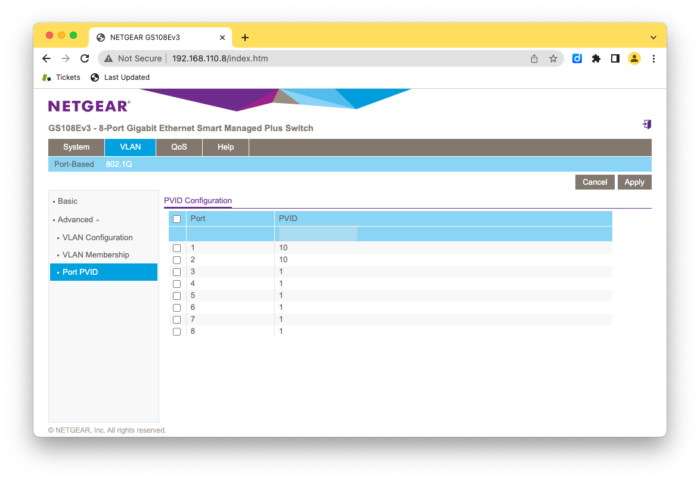700x481 pixels.
Task: Open the blue extension icon
Action: tap(577, 58)
